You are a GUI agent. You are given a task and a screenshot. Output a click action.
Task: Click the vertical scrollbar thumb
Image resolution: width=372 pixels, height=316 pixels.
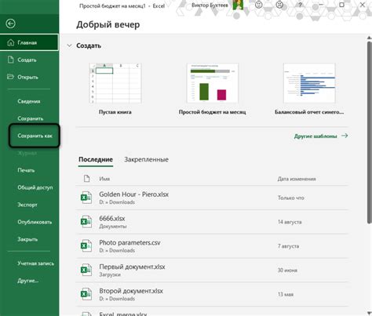370,132
